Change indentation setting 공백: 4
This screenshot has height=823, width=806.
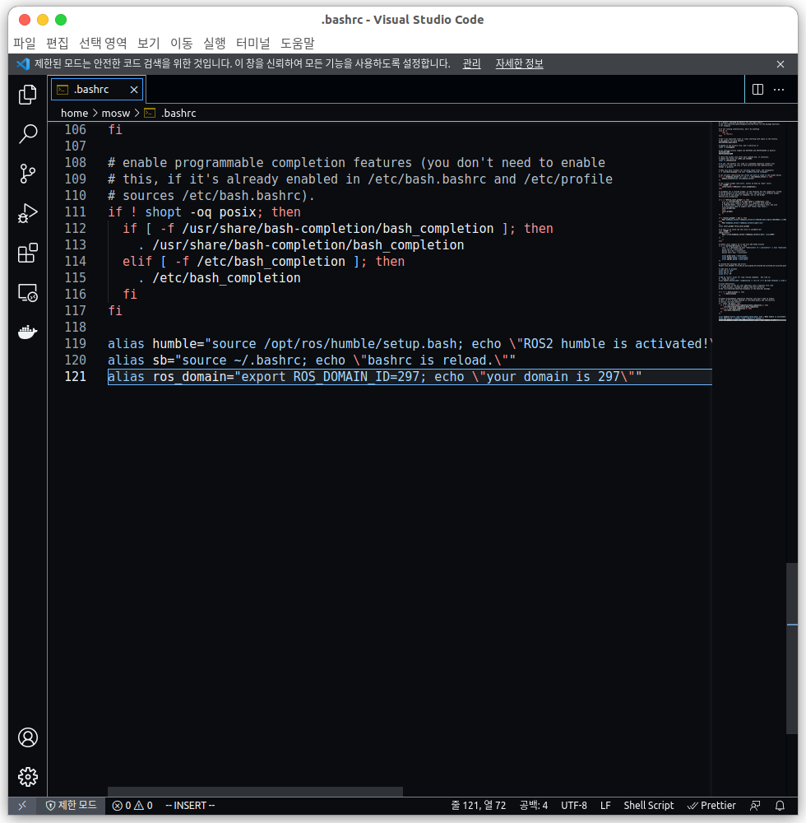click(533, 805)
